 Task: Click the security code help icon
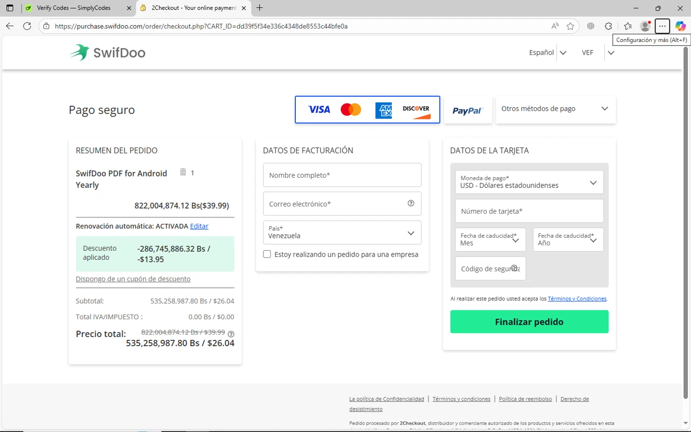[515, 268]
